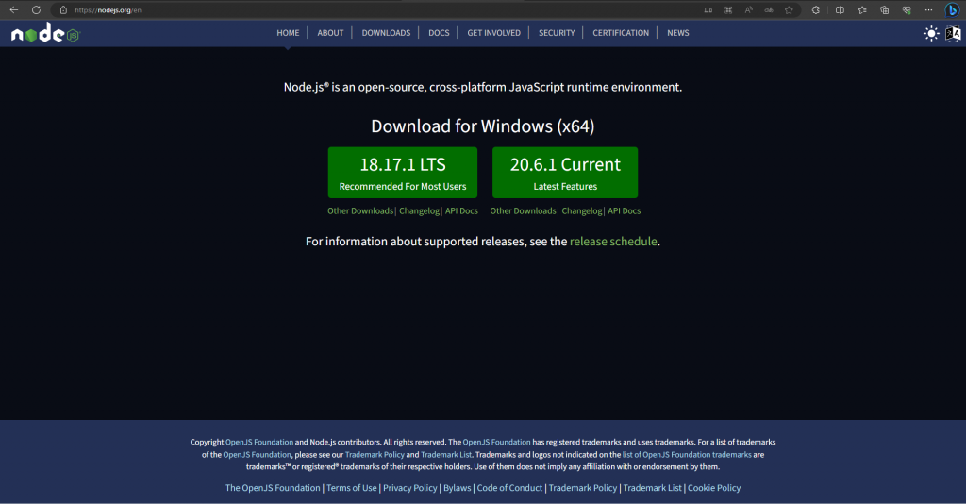Open Split screen view
Screen dimensions: 966x504
point(840,9)
